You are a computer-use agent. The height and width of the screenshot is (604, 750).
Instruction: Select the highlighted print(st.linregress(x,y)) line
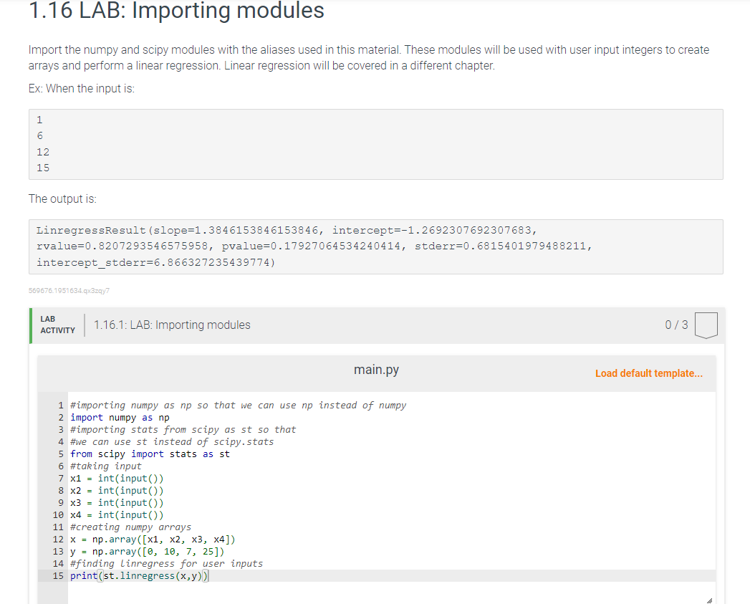(x=140, y=575)
